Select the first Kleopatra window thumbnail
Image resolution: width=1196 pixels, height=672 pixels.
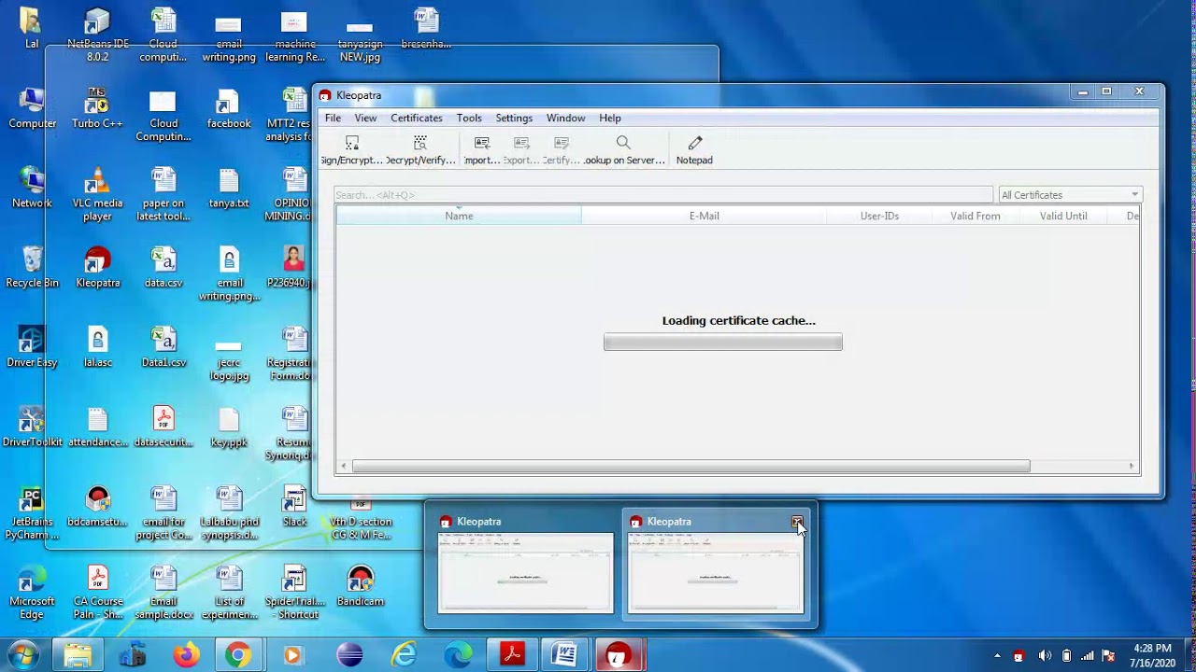click(x=525, y=573)
